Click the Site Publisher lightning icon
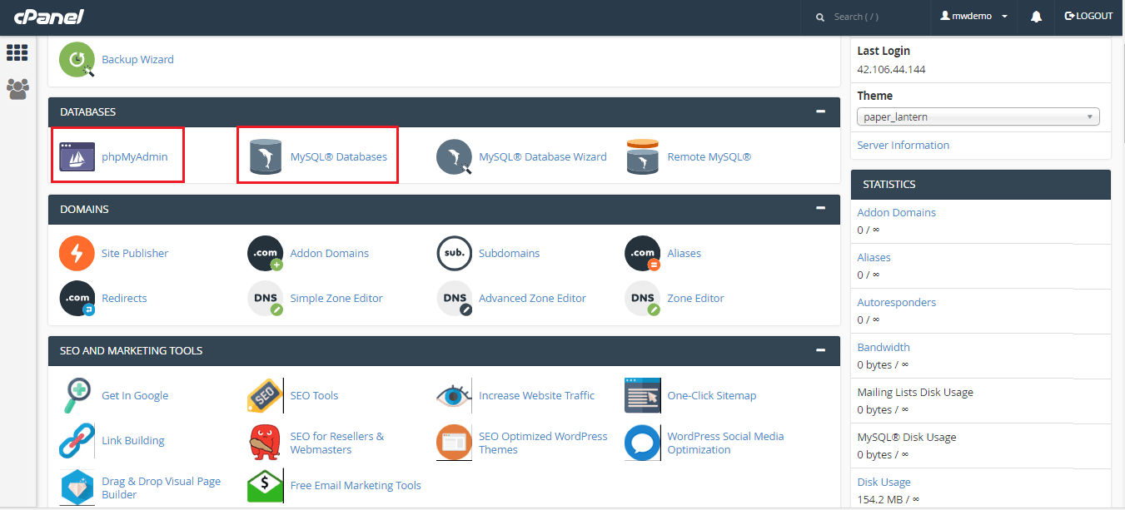 [x=77, y=253]
